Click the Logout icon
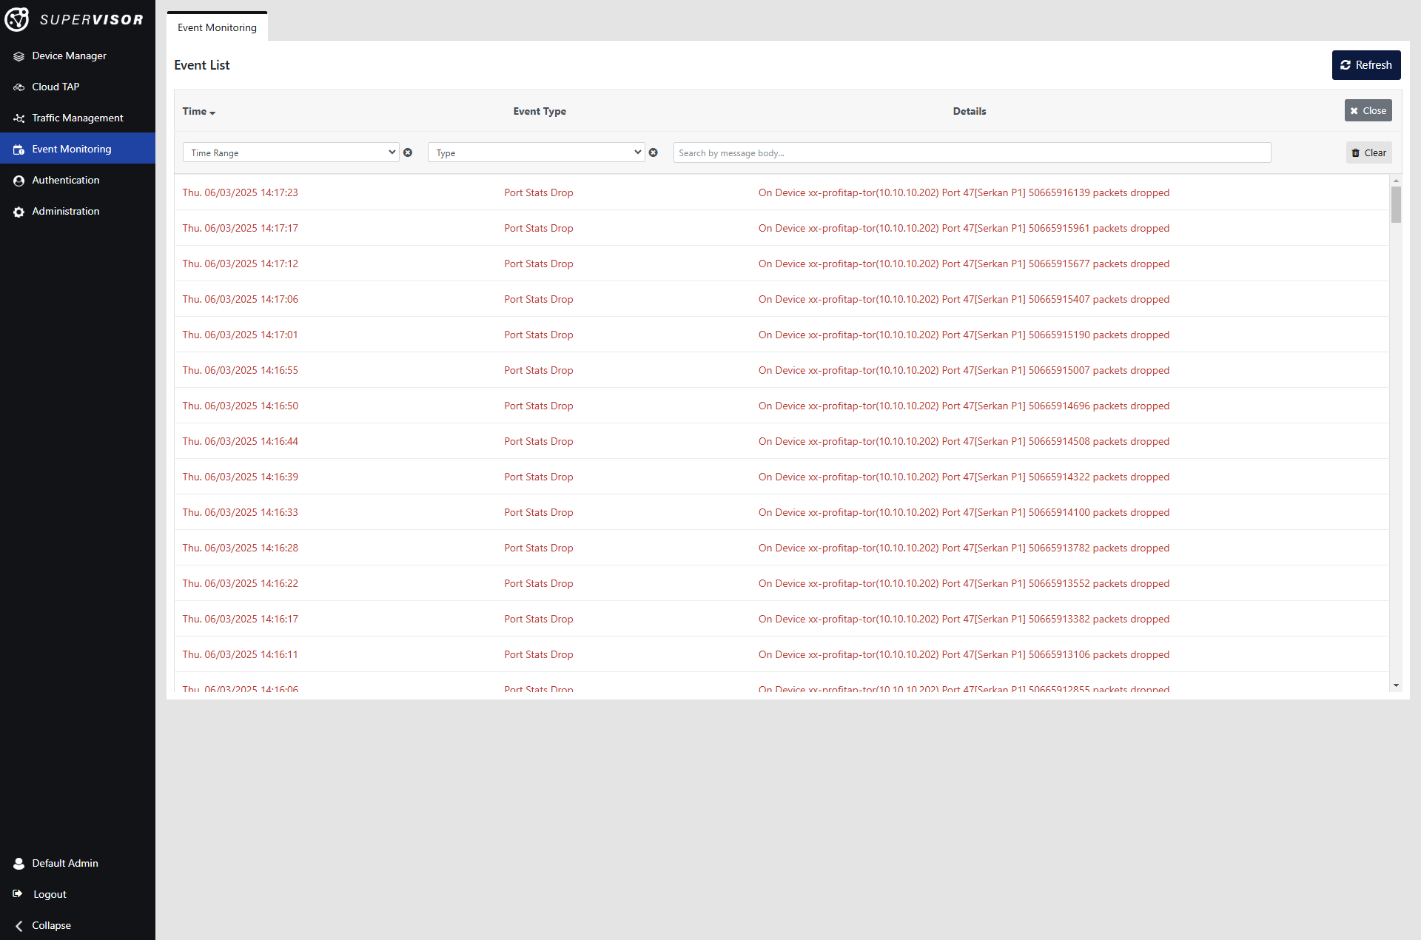Image resolution: width=1421 pixels, height=940 pixels. tap(19, 894)
